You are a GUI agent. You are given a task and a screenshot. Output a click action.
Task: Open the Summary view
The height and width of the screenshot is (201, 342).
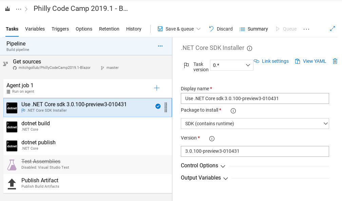pyautogui.click(x=253, y=29)
